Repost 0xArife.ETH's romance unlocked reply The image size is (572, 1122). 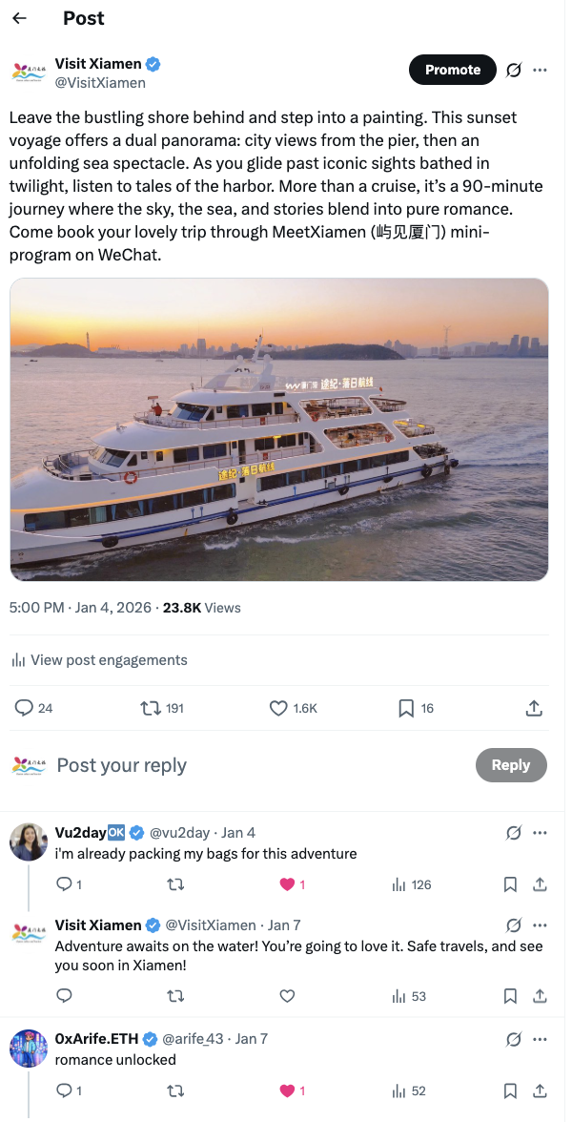point(175,1091)
